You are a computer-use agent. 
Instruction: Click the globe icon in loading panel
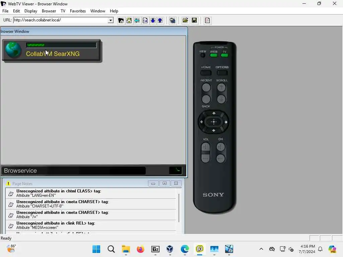[x=13, y=50]
